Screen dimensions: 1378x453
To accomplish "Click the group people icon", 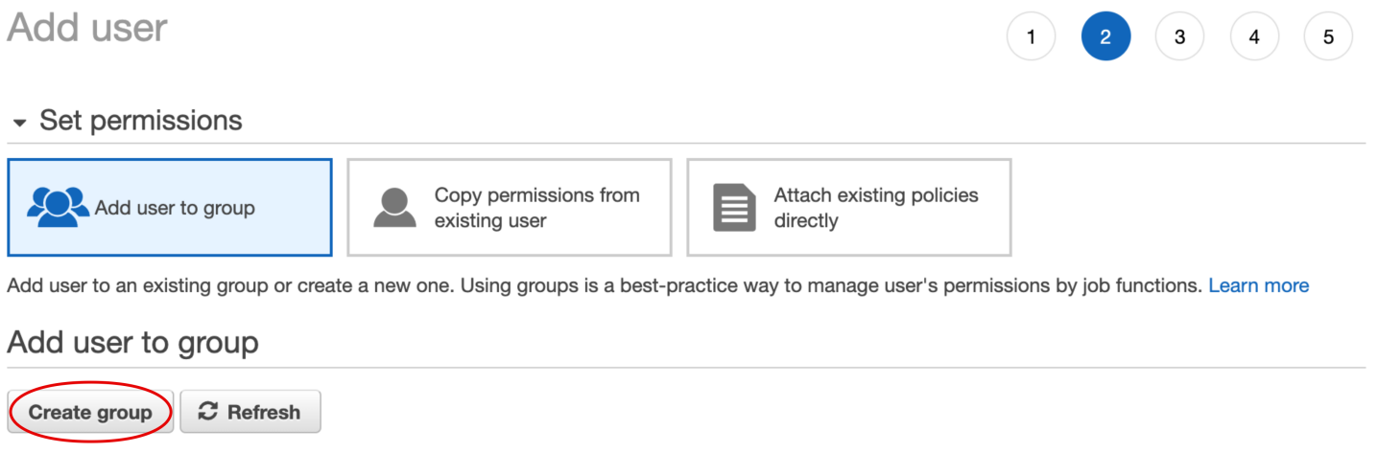I will click(x=59, y=208).
